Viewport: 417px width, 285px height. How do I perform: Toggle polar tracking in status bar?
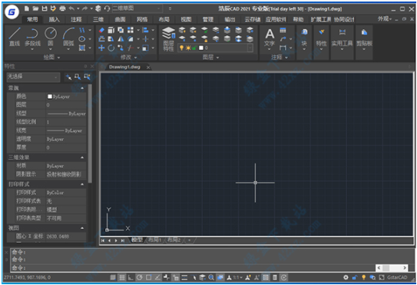point(139,277)
